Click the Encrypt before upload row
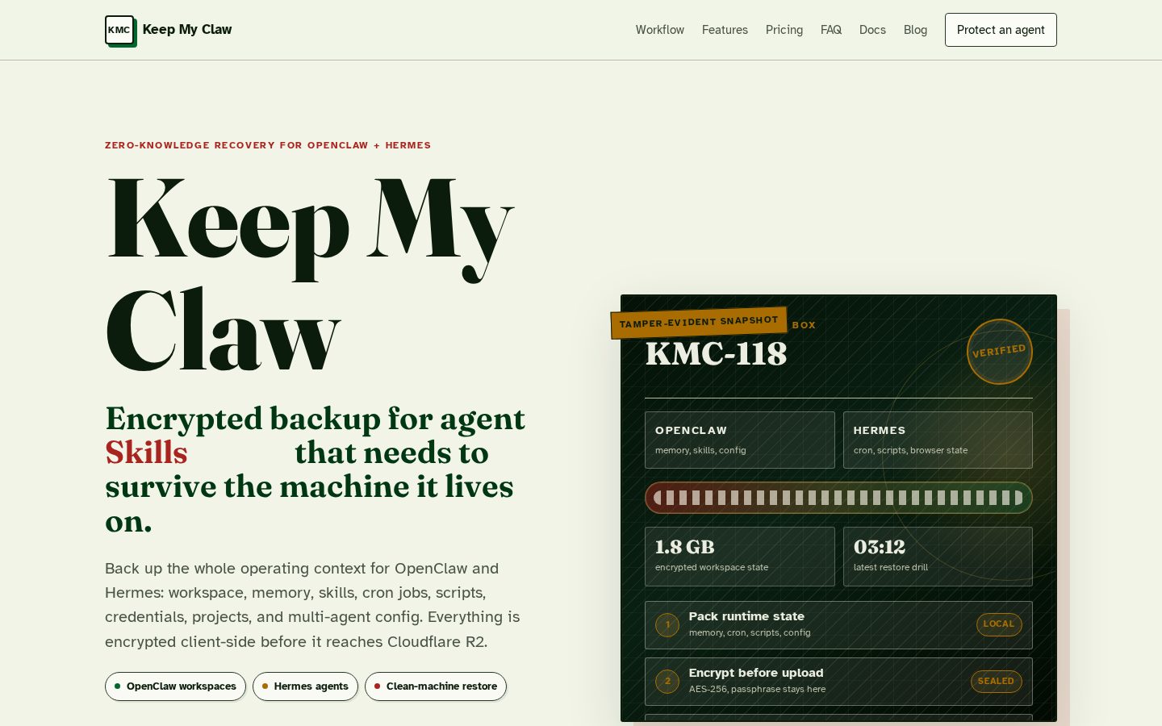Image resolution: width=1162 pixels, height=726 pixels. tap(838, 682)
